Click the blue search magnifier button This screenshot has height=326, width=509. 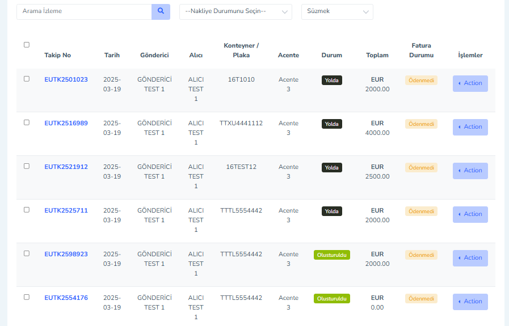pos(161,12)
